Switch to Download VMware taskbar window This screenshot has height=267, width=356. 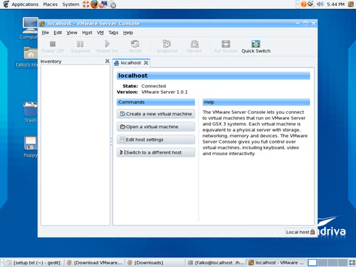[x=95, y=262]
